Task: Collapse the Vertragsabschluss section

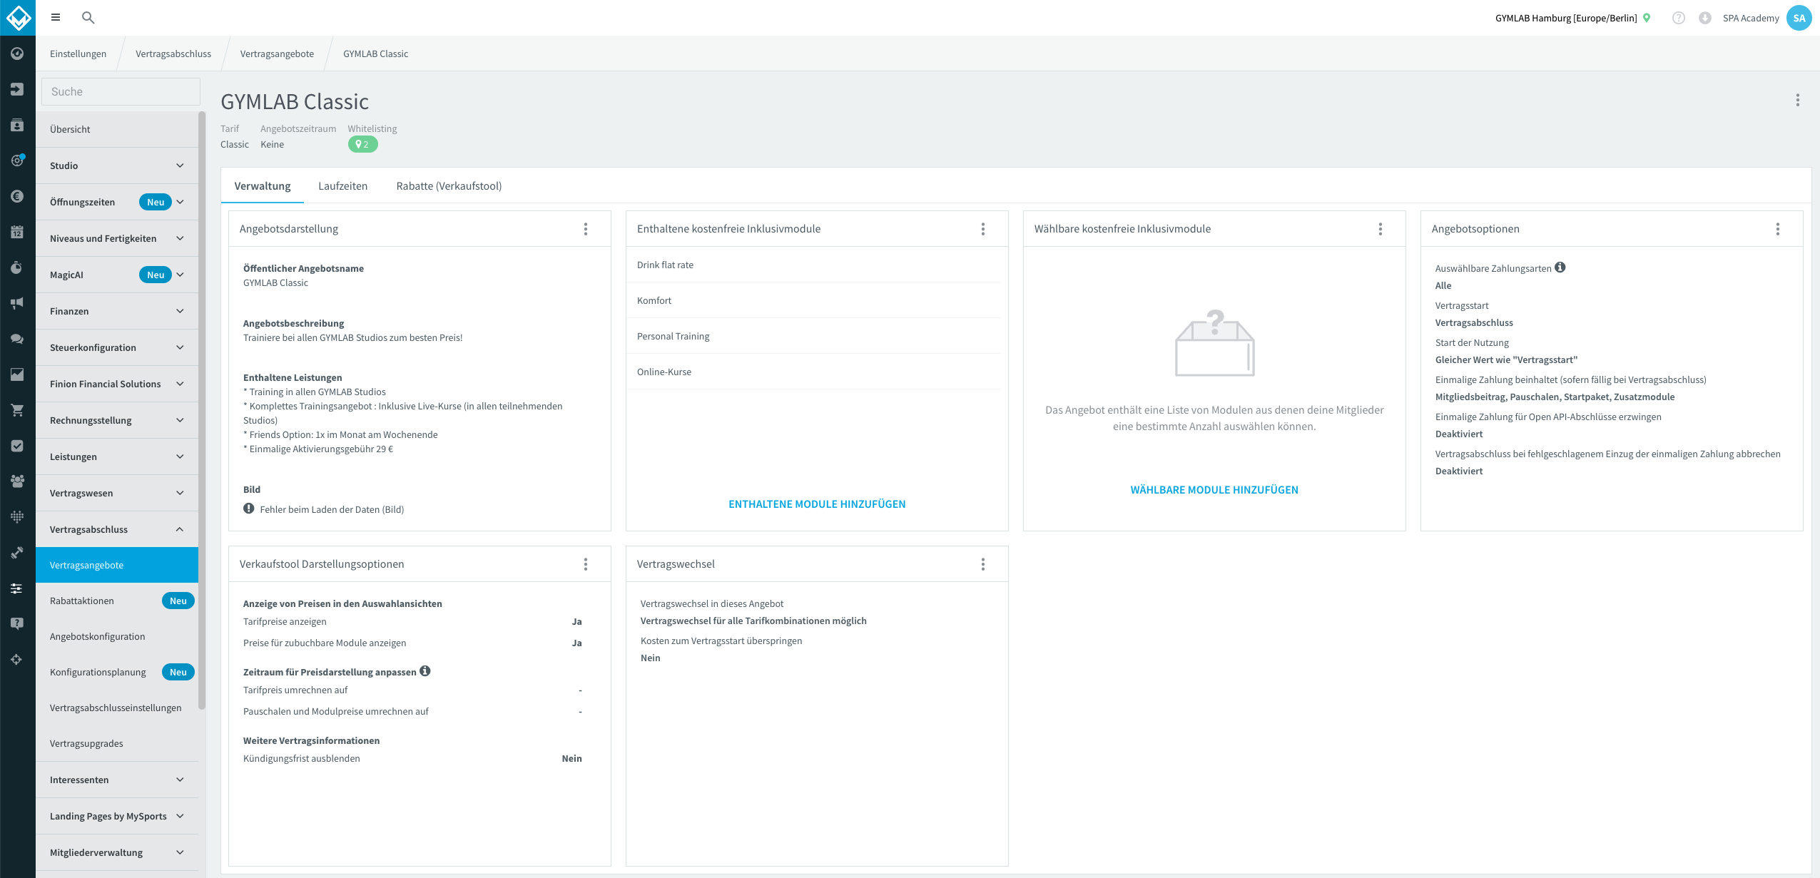Action: click(x=117, y=529)
